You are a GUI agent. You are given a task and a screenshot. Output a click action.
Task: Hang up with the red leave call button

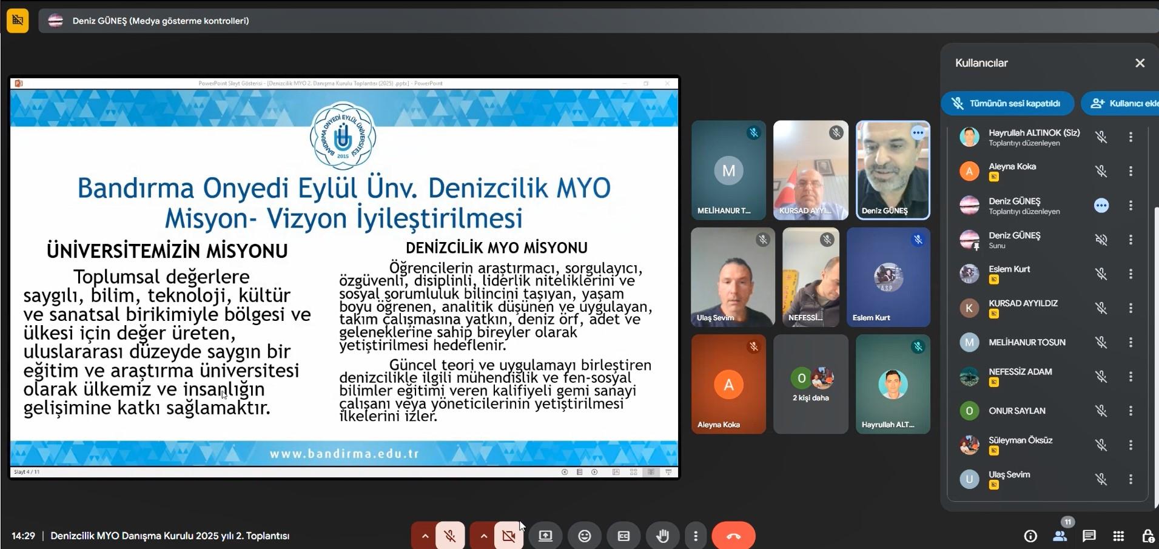(x=733, y=536)
